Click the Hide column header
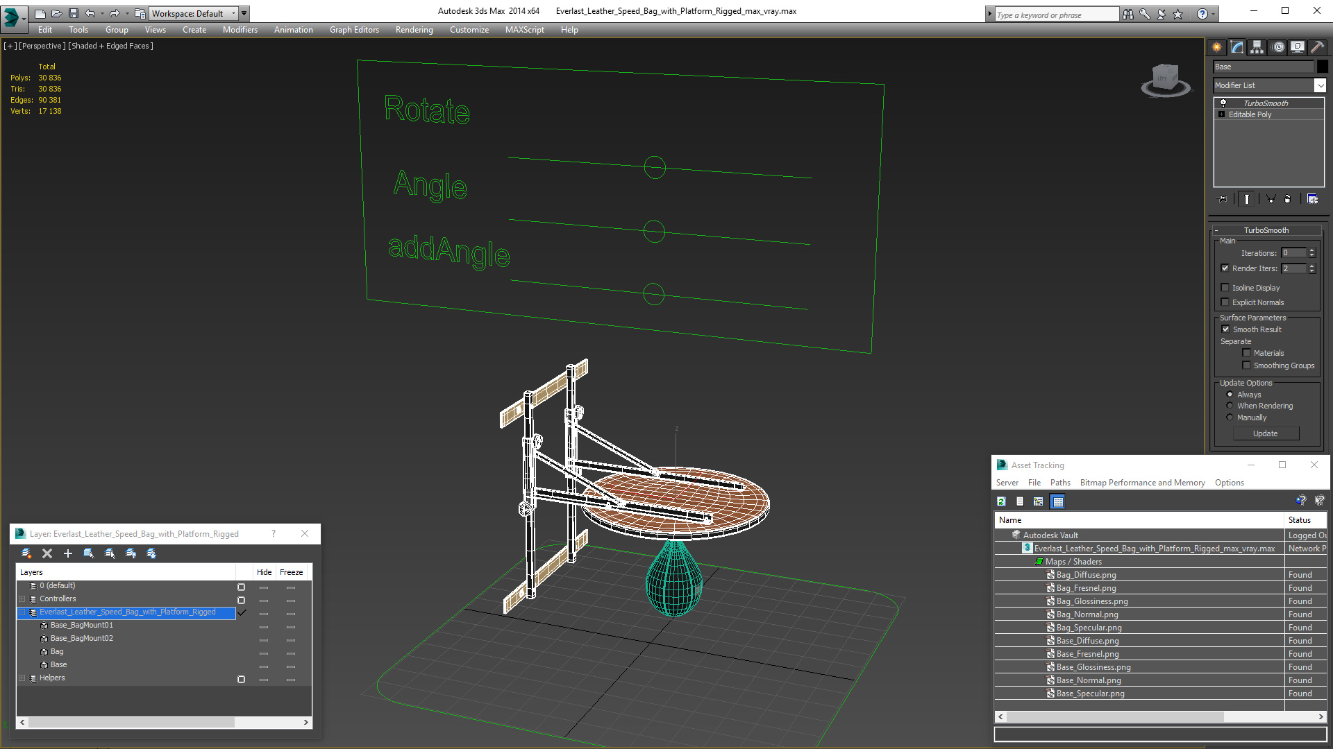 (x=264, y=572)
